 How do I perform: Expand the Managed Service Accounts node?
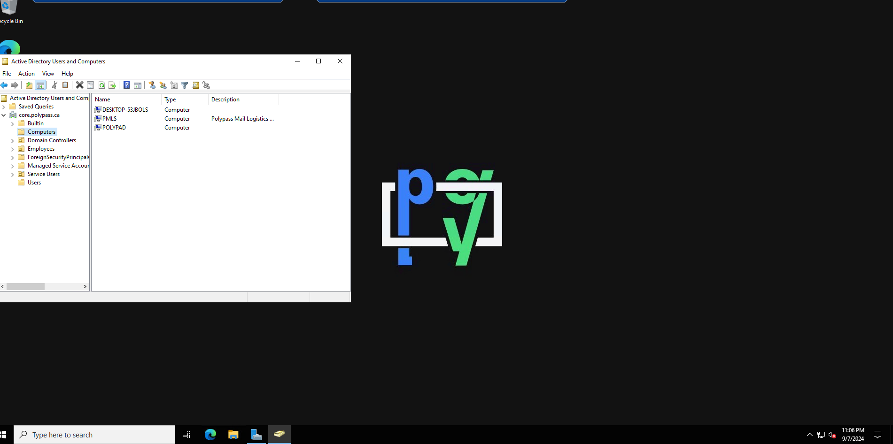[13, 166]
